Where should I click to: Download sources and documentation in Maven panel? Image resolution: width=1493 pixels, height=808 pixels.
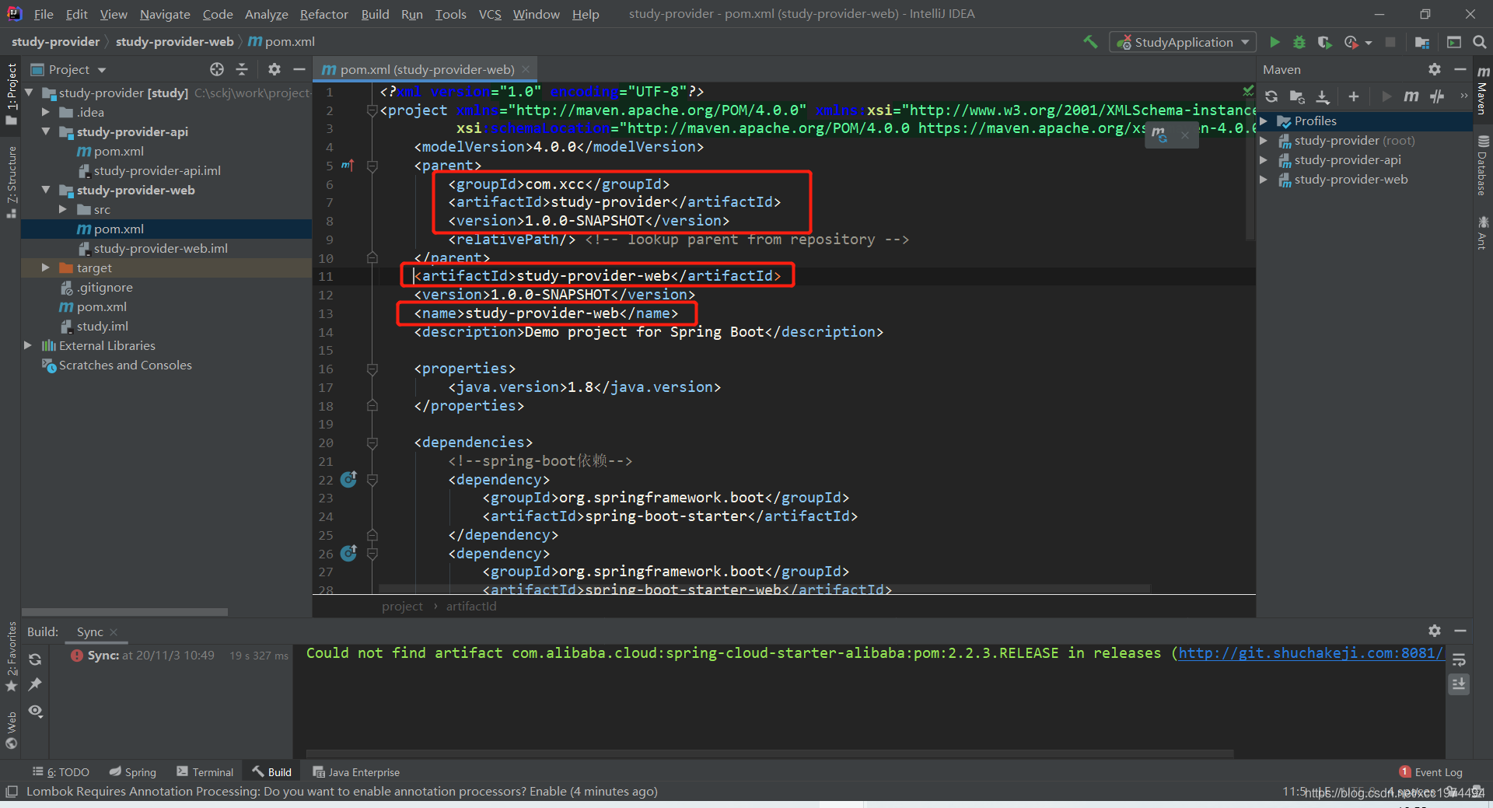[1323, 96]
